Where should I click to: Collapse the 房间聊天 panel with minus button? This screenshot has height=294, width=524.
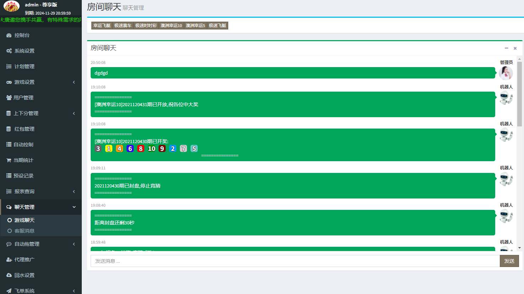point(506,48)
